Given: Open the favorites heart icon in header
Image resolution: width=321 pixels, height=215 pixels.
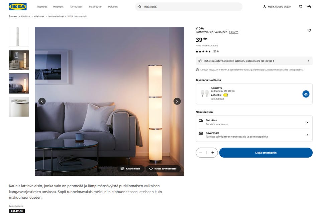Looking at the screenshot, I should (301, 7).
